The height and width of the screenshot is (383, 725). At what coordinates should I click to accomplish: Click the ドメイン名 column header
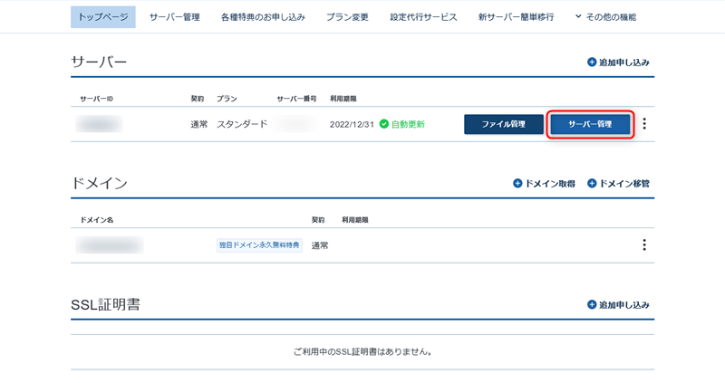(97, 220)
